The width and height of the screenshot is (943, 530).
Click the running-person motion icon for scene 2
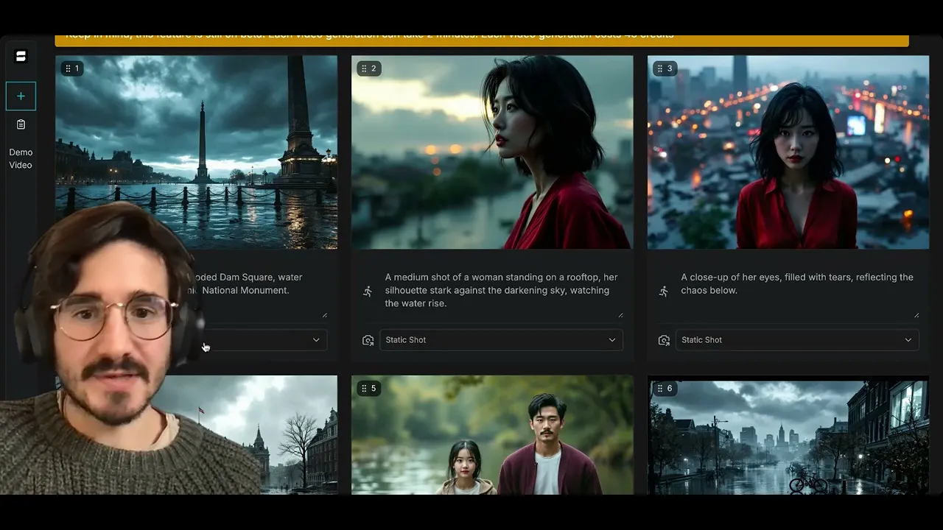click(368, 291)
